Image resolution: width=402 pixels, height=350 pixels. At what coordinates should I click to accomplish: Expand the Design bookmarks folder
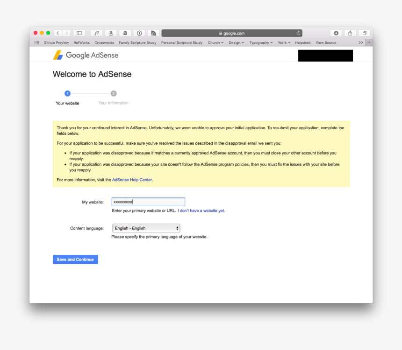point(236,42)
